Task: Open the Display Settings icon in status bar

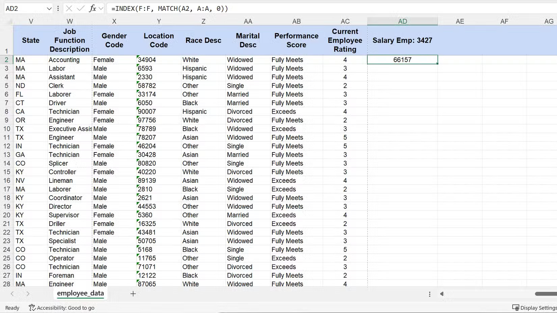Action: (516, 308)
